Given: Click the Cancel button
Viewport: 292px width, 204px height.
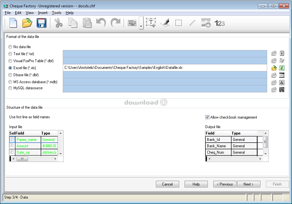Looking at the screenshot, I should [x=167, y=184].
